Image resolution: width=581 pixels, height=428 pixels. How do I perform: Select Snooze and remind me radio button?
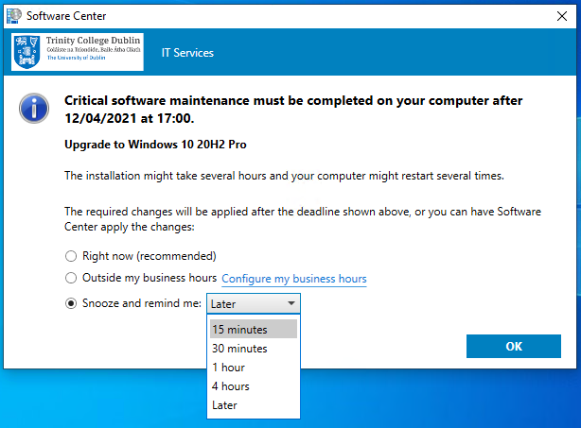(71, 303)
